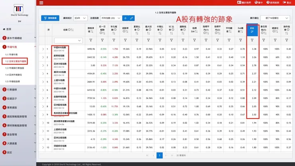Expand row 13 深證綜合指數

[43, 147]
